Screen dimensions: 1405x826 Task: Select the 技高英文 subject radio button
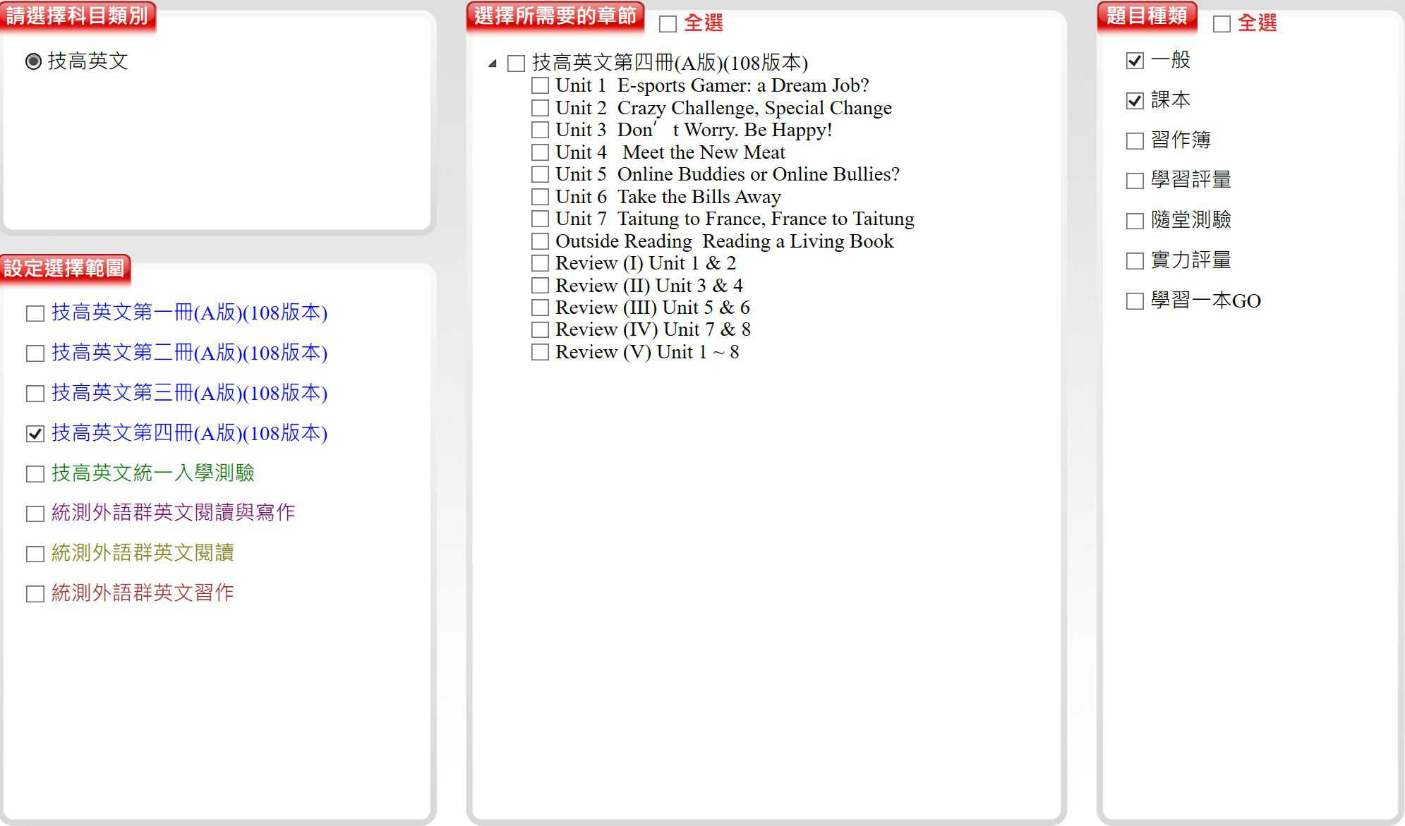coord(33,61)
